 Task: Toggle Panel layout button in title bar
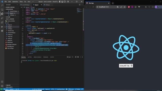(62, 2)
